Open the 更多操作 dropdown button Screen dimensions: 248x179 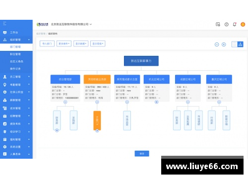click(64, 44)
